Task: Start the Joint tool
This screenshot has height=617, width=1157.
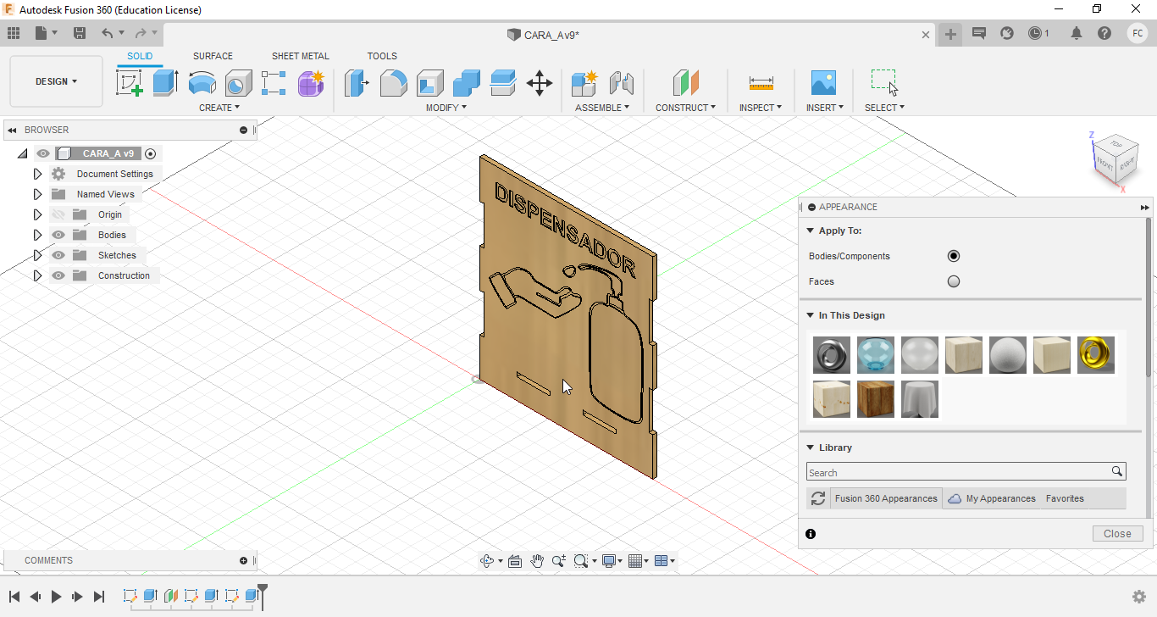Action: click(621, 83)
